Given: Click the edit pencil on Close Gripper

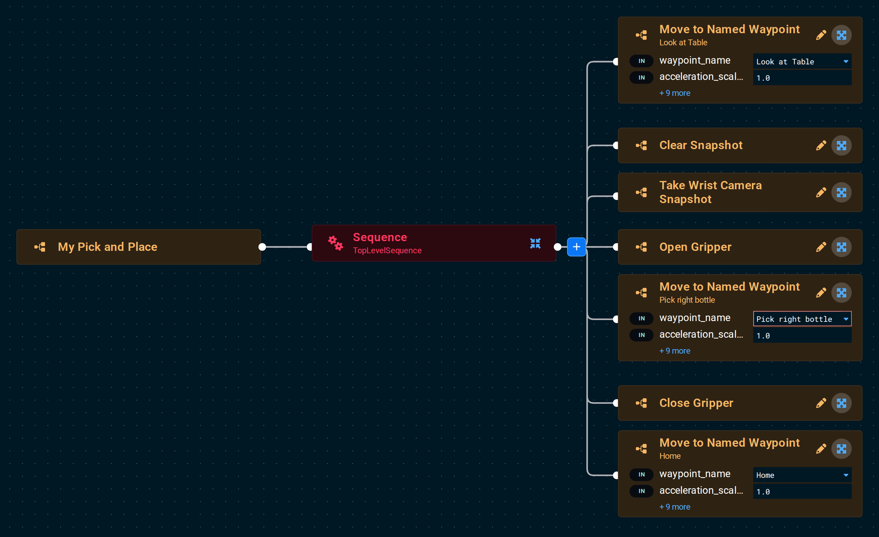Looking at the screenshot, I should pos(821,403).
